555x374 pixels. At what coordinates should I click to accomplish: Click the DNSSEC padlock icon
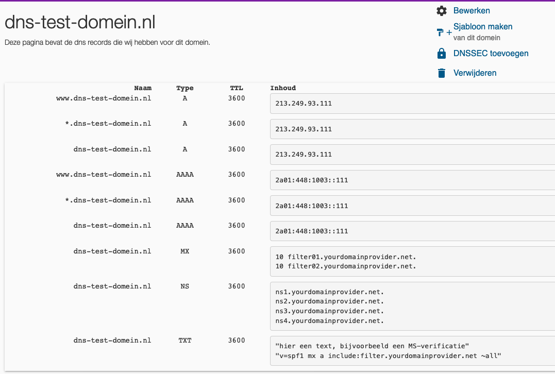pyautogui.click(x=442, y=54)
